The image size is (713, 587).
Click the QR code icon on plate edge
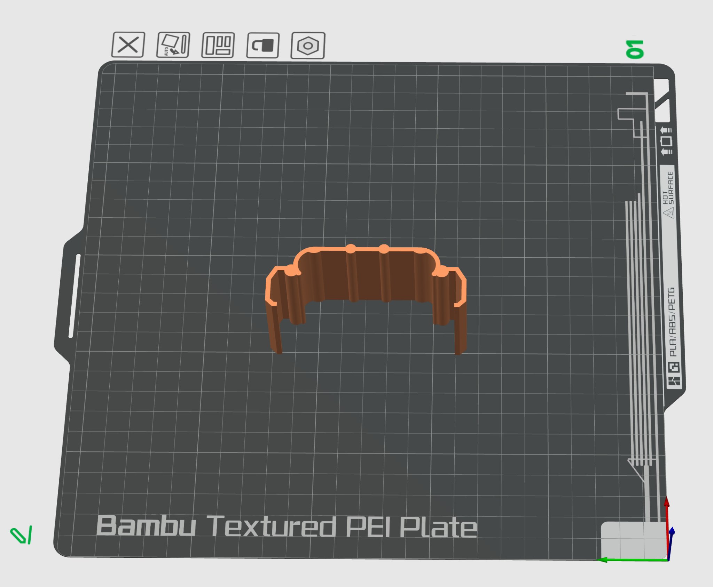[x=674, y=367]
